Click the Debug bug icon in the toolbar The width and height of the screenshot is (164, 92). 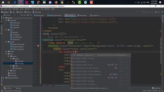[149, 12]
